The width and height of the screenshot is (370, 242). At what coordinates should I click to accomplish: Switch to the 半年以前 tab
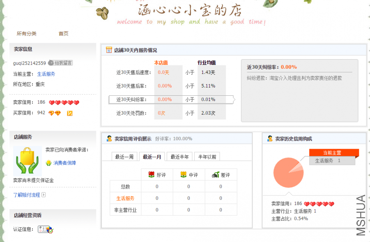pyautogui.click(x=207, y=157)
